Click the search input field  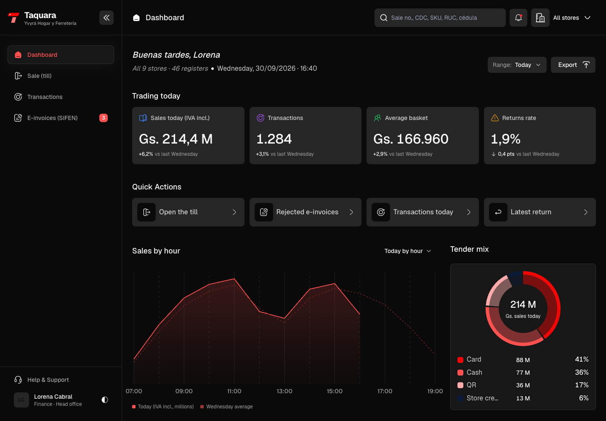pyautogui.click(x=440, y=18)
